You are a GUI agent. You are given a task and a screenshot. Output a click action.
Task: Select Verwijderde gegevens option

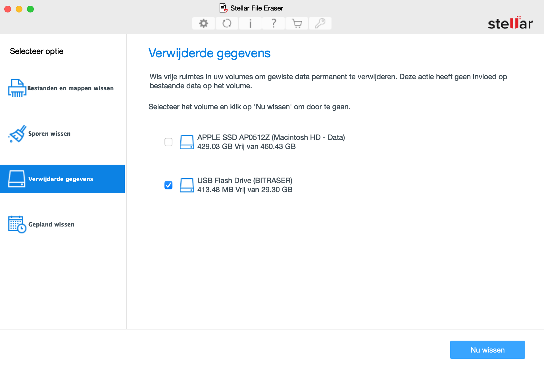click(x=62, y=179)
